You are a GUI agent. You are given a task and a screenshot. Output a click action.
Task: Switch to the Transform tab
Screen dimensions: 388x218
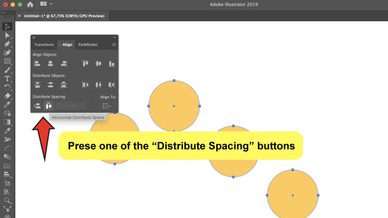(44, 44)
